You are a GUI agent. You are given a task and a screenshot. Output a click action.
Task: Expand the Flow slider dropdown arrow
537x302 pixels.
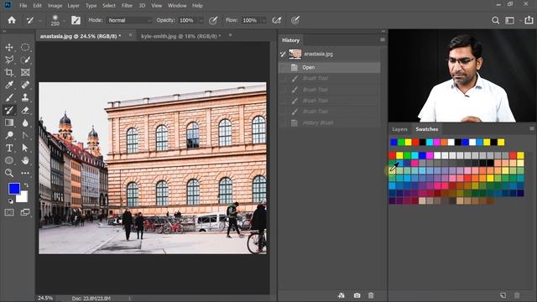point(264,20)
